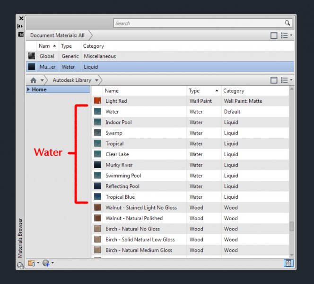Toggle document materials panel display
The height and width of the screenshot is (284, 314).
[274, 35]
